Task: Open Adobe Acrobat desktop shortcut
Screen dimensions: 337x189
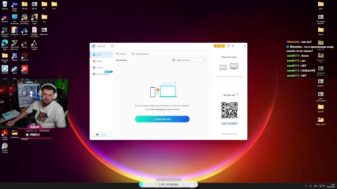Action: tap(5, 135)
